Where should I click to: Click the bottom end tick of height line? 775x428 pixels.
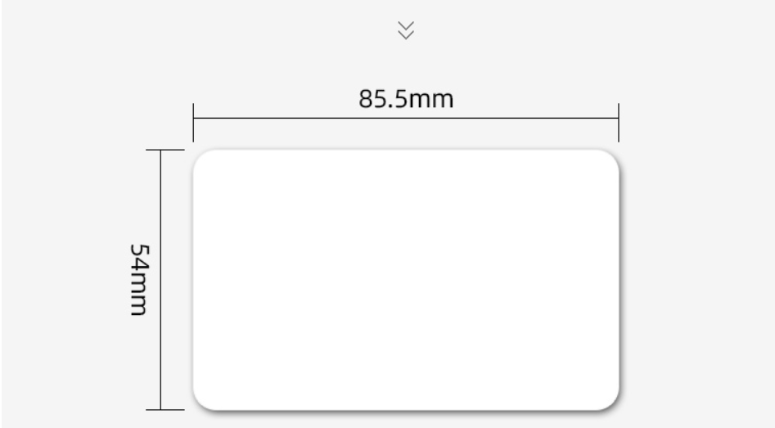point(165,410)
